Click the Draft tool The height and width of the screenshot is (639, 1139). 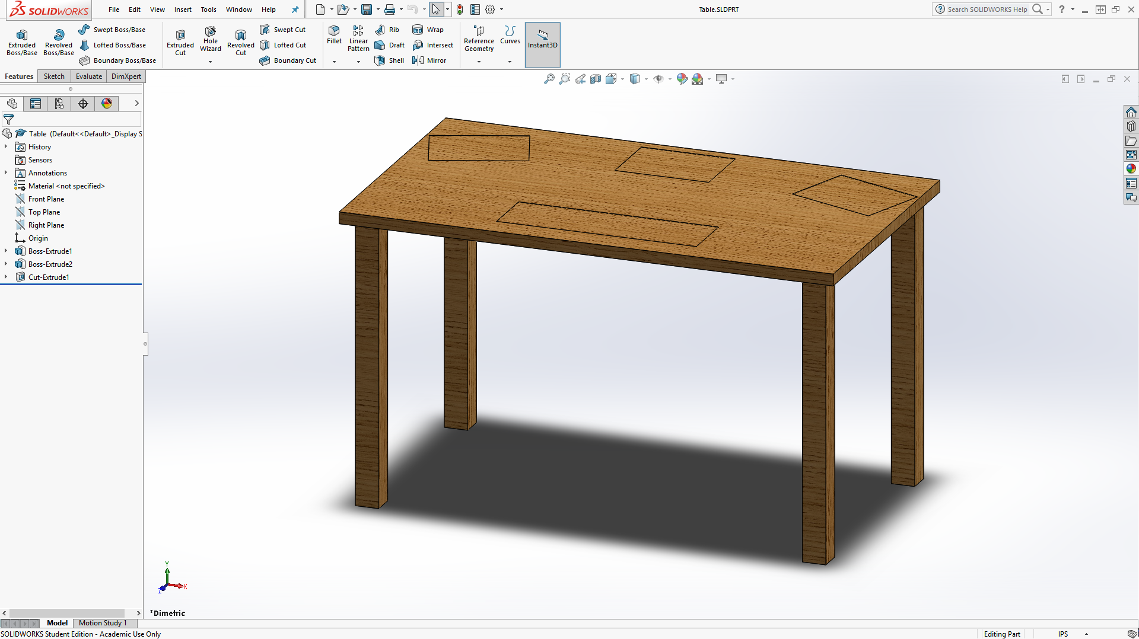(x=390, y=45)
